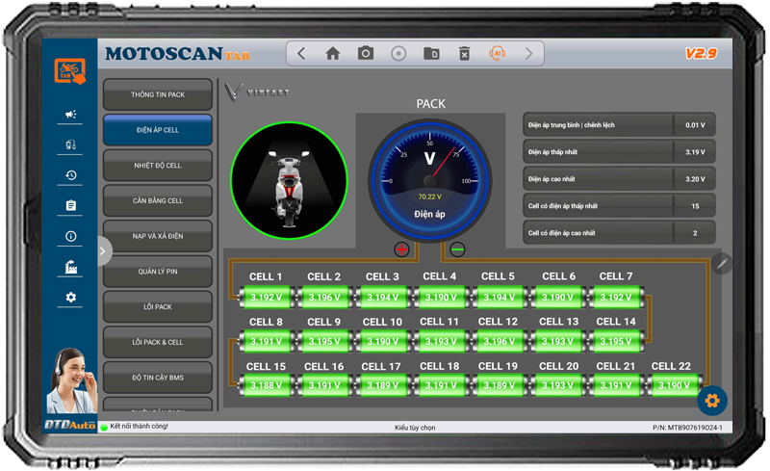The image size is (770, 471).
Task: Click the green minus terminal icon
Action: (x=457, y=249)
